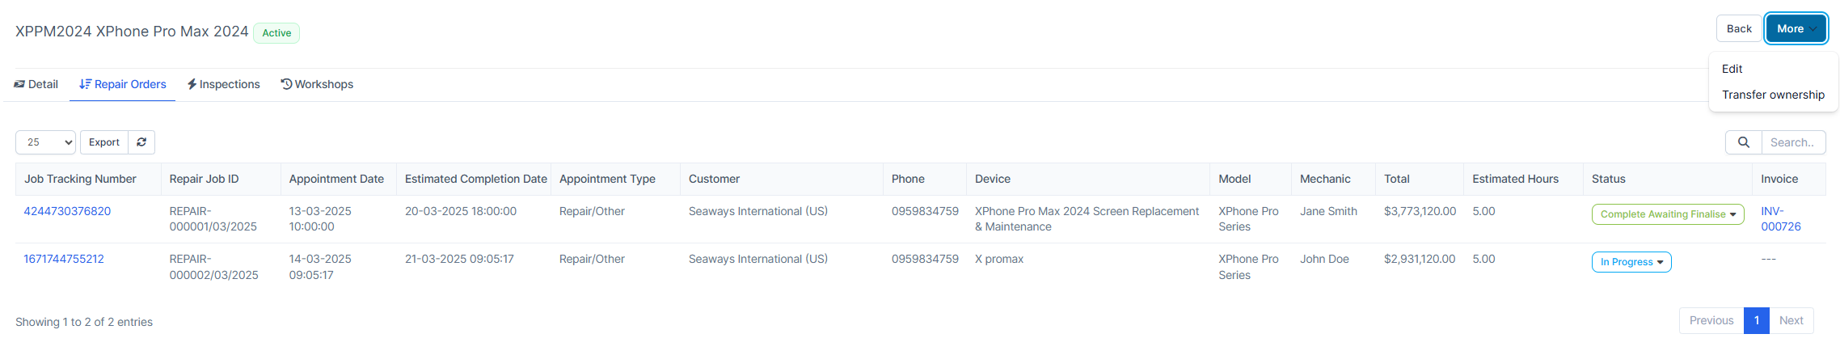The width and height of the screenshot is (1840, 351).
Task: Click the refresh table icon button
Action: click(141, 142)
